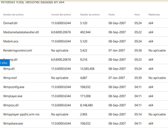
Task: Click the 'Hora' column header
Action: pos(136,15)
